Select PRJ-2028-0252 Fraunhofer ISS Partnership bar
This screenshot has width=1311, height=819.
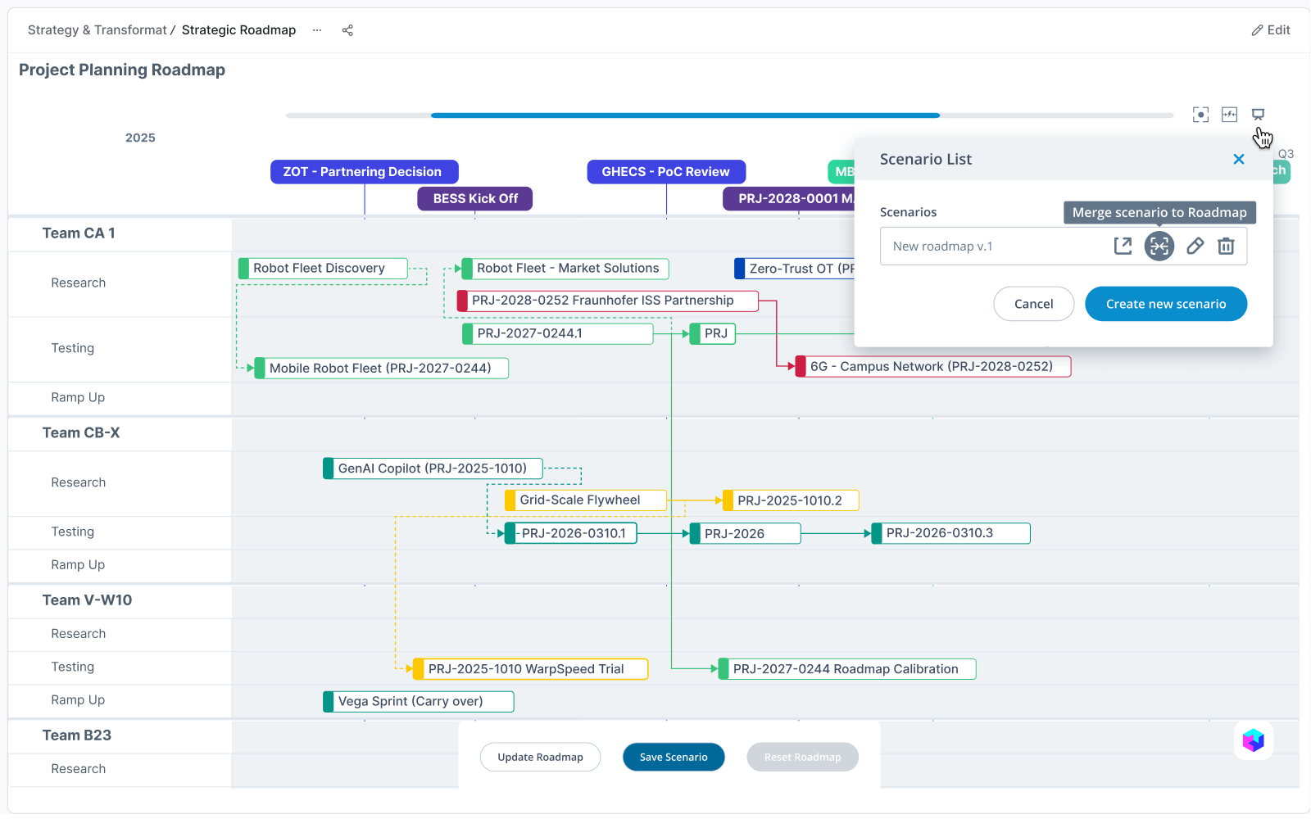[x=607, y=301]
